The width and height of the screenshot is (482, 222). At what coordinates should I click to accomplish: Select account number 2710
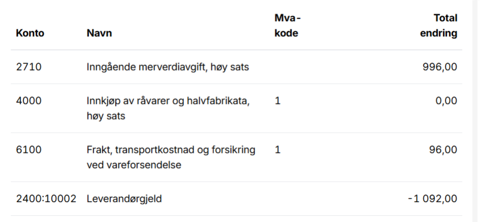coord(29,67)
